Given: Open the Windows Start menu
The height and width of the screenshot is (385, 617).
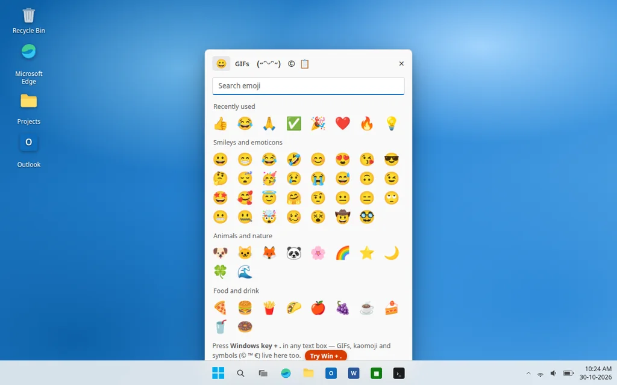Looking at the screenshot, I should (x=218, y=373).
